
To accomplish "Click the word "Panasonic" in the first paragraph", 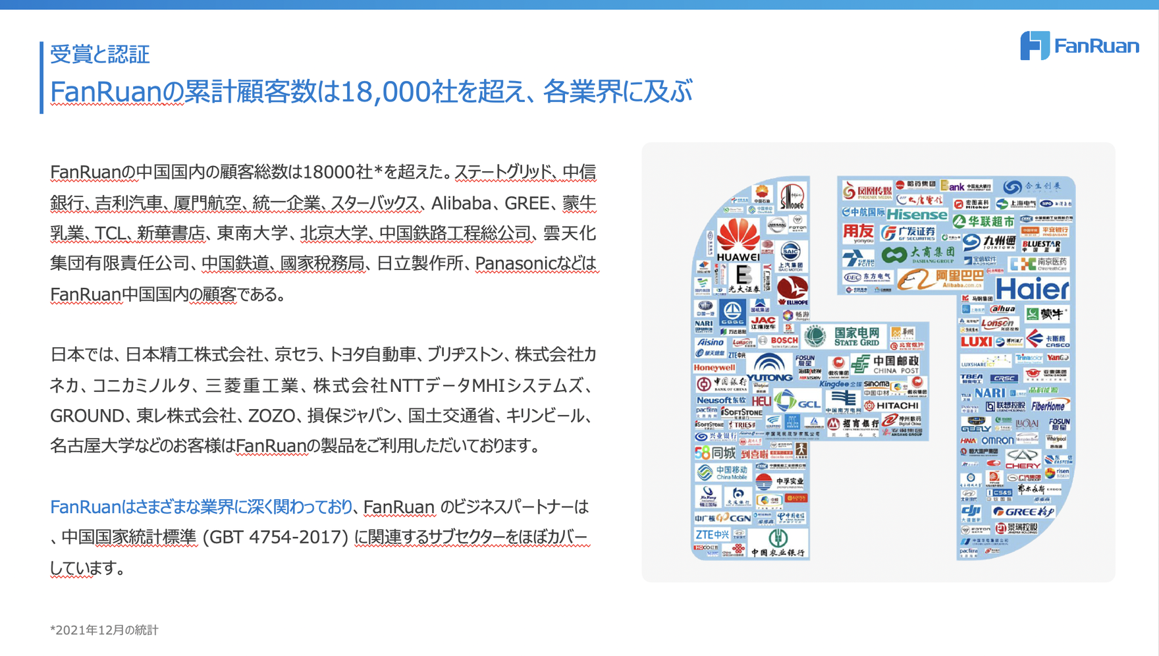I will click(516, 263).
